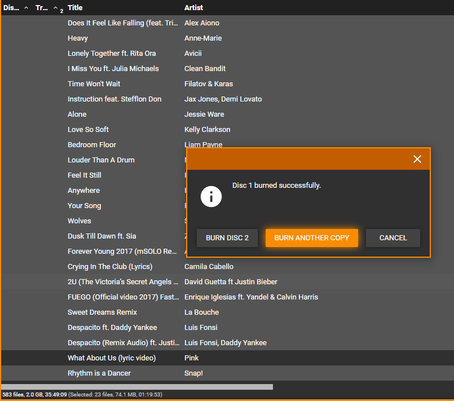Screen dimensions: 454x401
Task: Sort the list by the Artist column header
Action: pyautogui.click(x=193, y=8)
